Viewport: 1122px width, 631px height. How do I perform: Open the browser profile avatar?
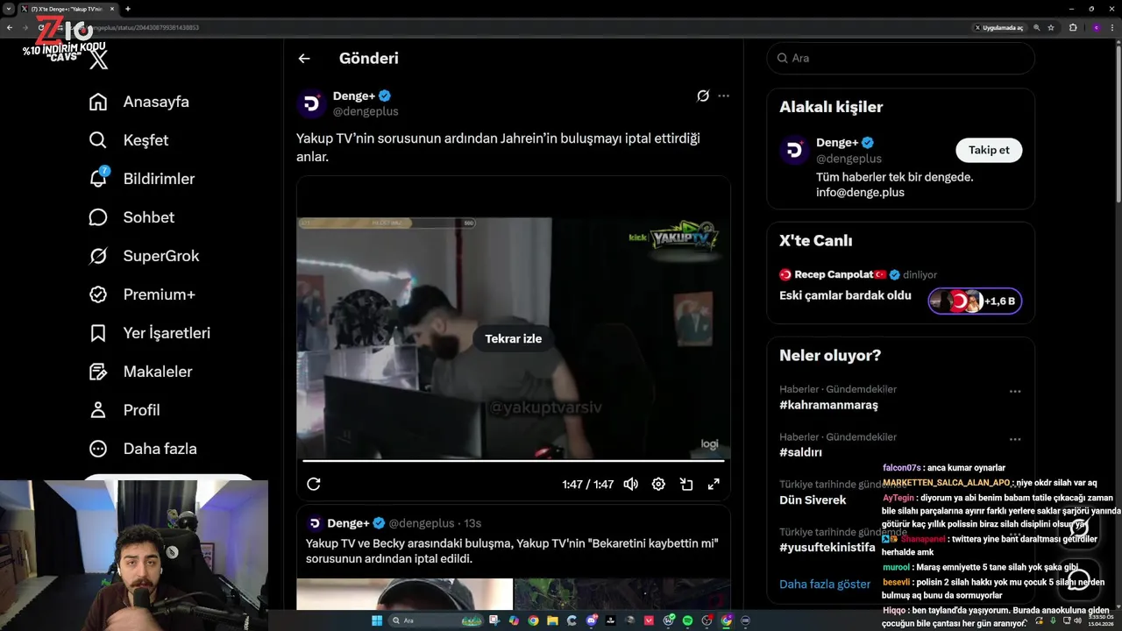click(1096, 27)
